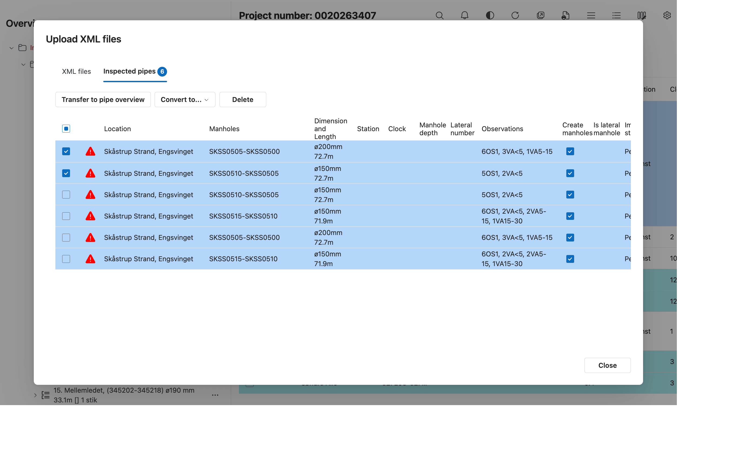This screenshot has height=450, width=752.
Task: Uncheck Create manholes in last row
Action: coord(570,259)
